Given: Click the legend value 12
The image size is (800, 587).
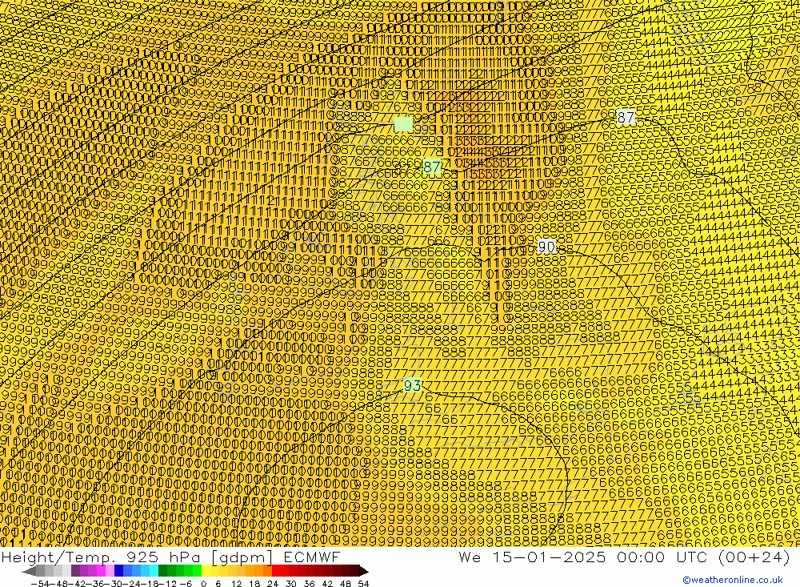Looking at the screenshot, I should pyautogui.click(x=236, y=584).
